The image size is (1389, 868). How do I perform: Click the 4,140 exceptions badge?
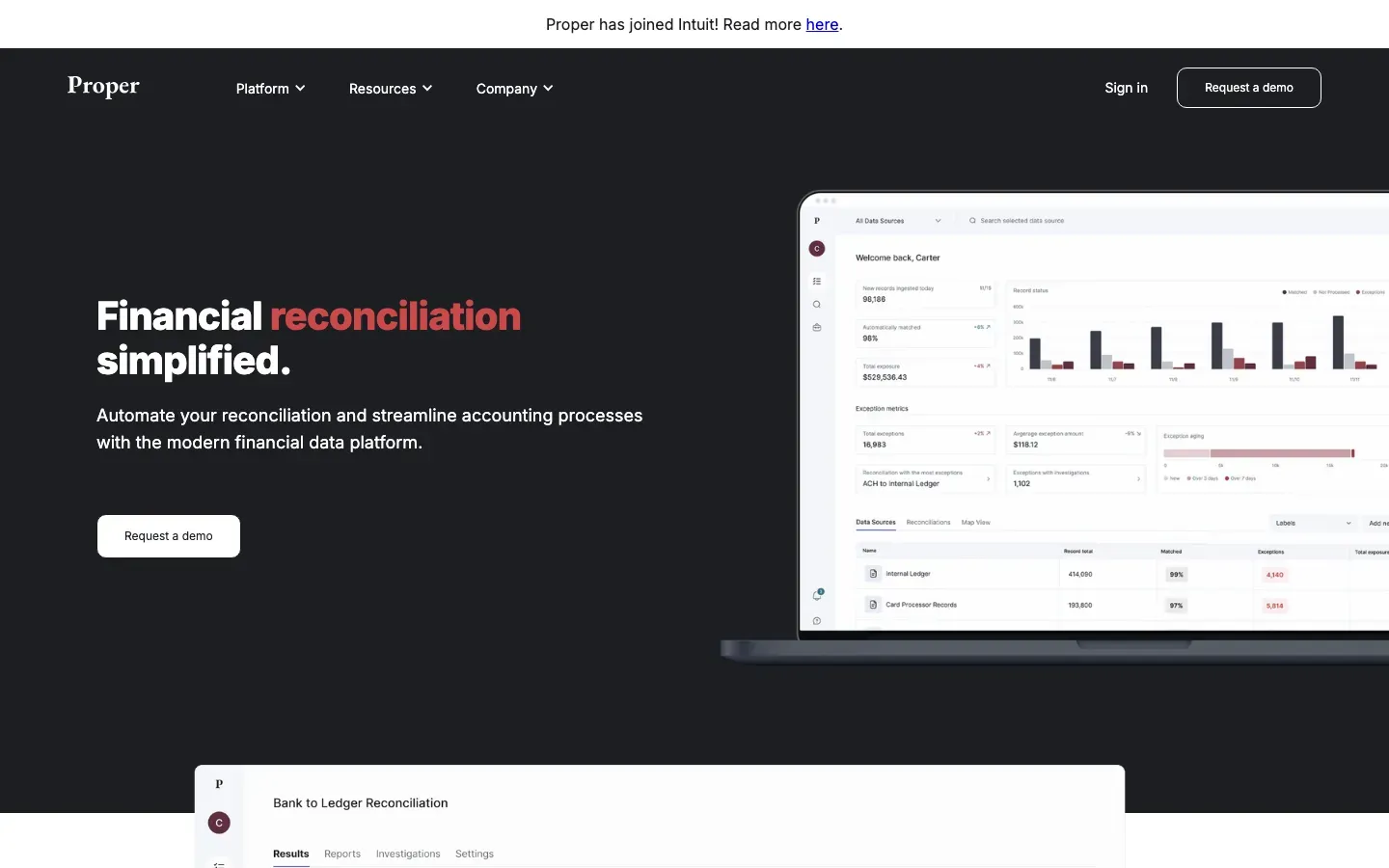1274,575
